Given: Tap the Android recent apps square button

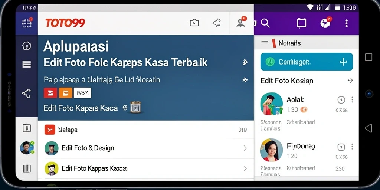Looking at the screenshot, I should tap(368, 57).
